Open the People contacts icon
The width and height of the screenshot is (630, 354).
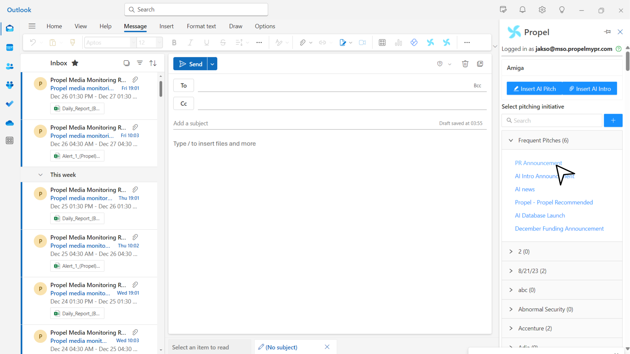pos(10,66)
